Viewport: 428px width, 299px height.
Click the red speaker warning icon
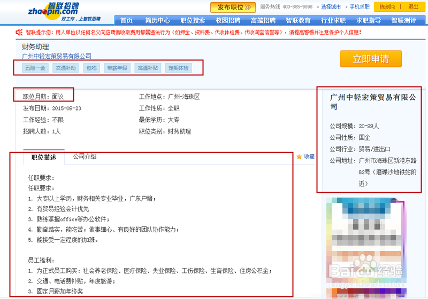pyautogui.click(x=19, y=33)
